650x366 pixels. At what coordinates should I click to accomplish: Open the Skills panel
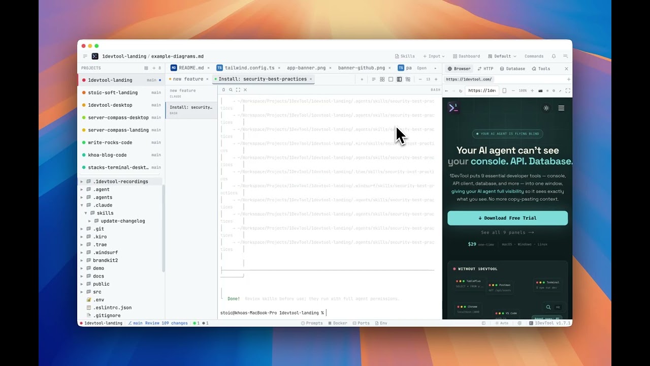tap(405, 56)
